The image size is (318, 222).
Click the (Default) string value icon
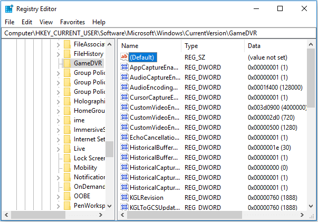pyautogui.click(x=124, y=57)
